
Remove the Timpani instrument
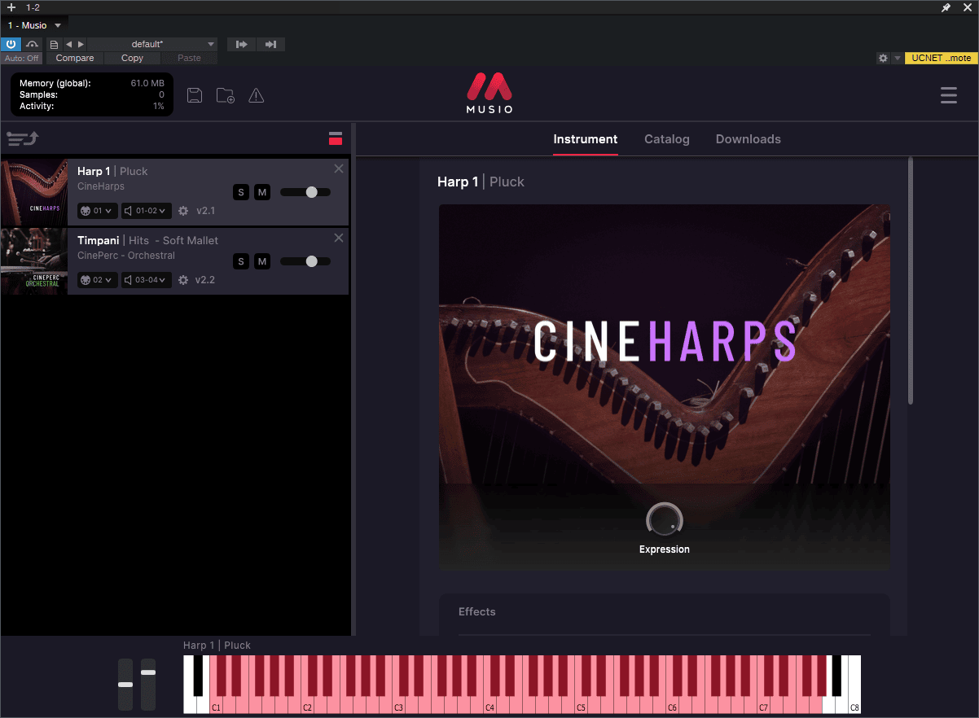[339, 238]
